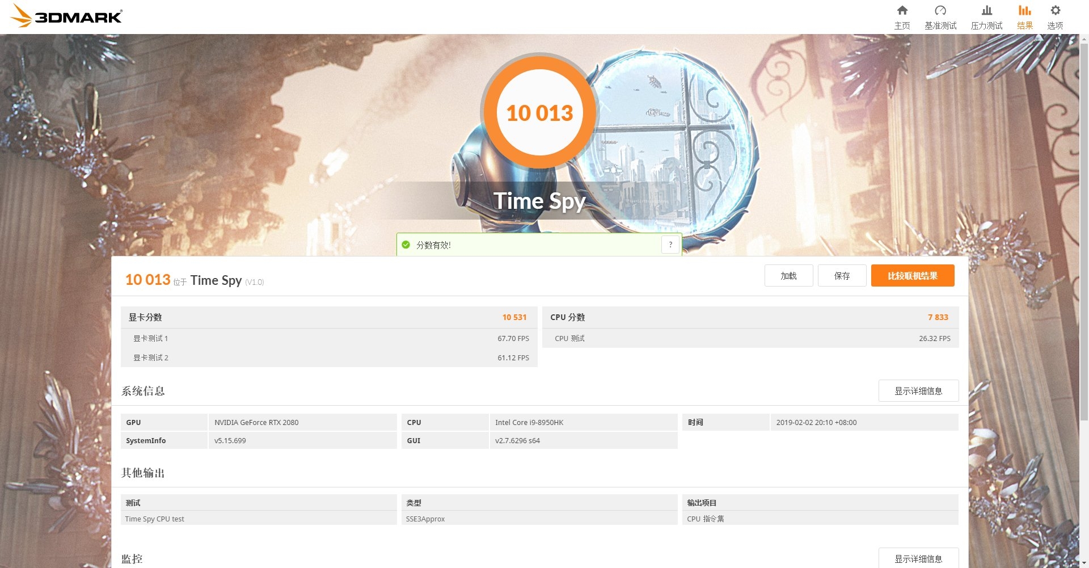The width and height of the screenshot is (1089, 568).
Task: Click the Time Spy CPU test cell
Action: click(x=259, y=519)
